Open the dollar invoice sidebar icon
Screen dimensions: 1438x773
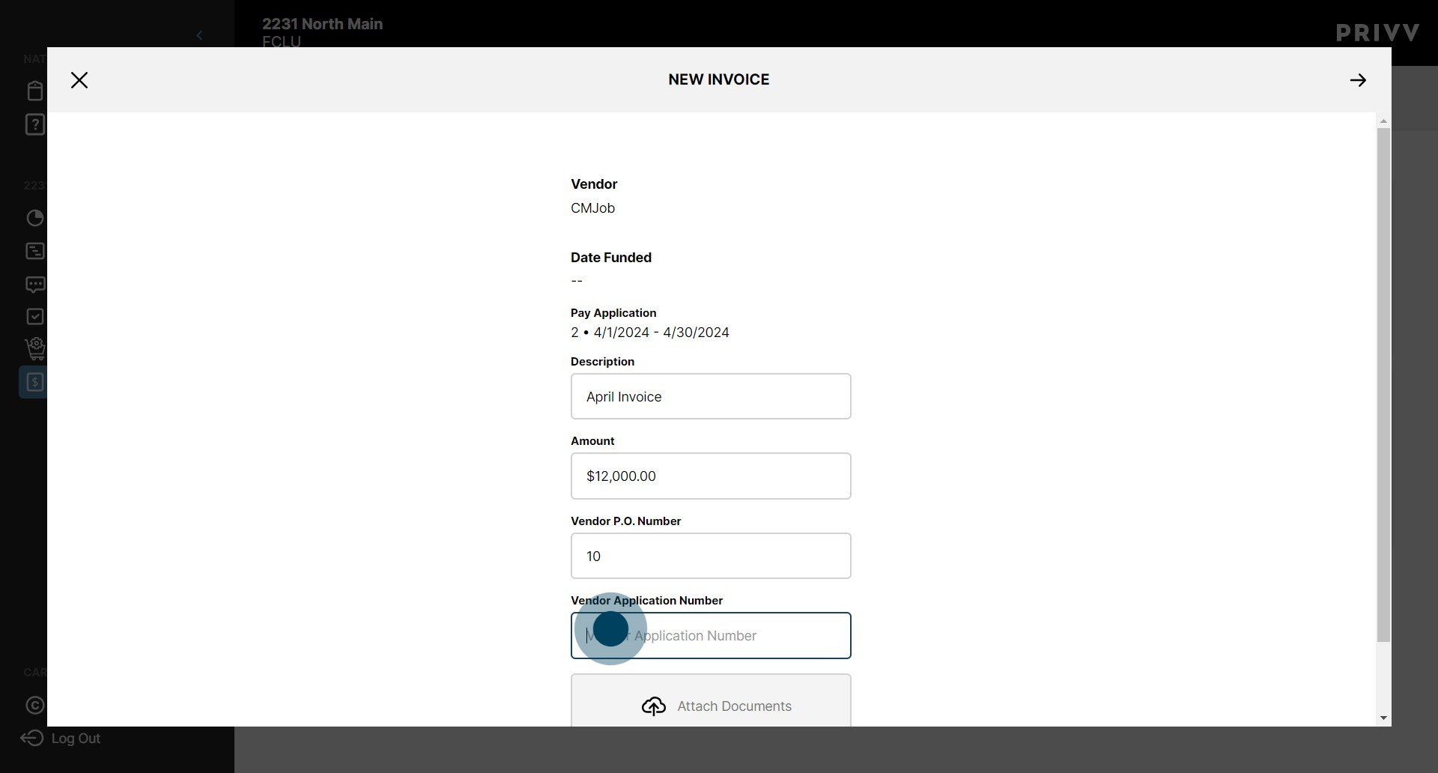click(34, 382)
